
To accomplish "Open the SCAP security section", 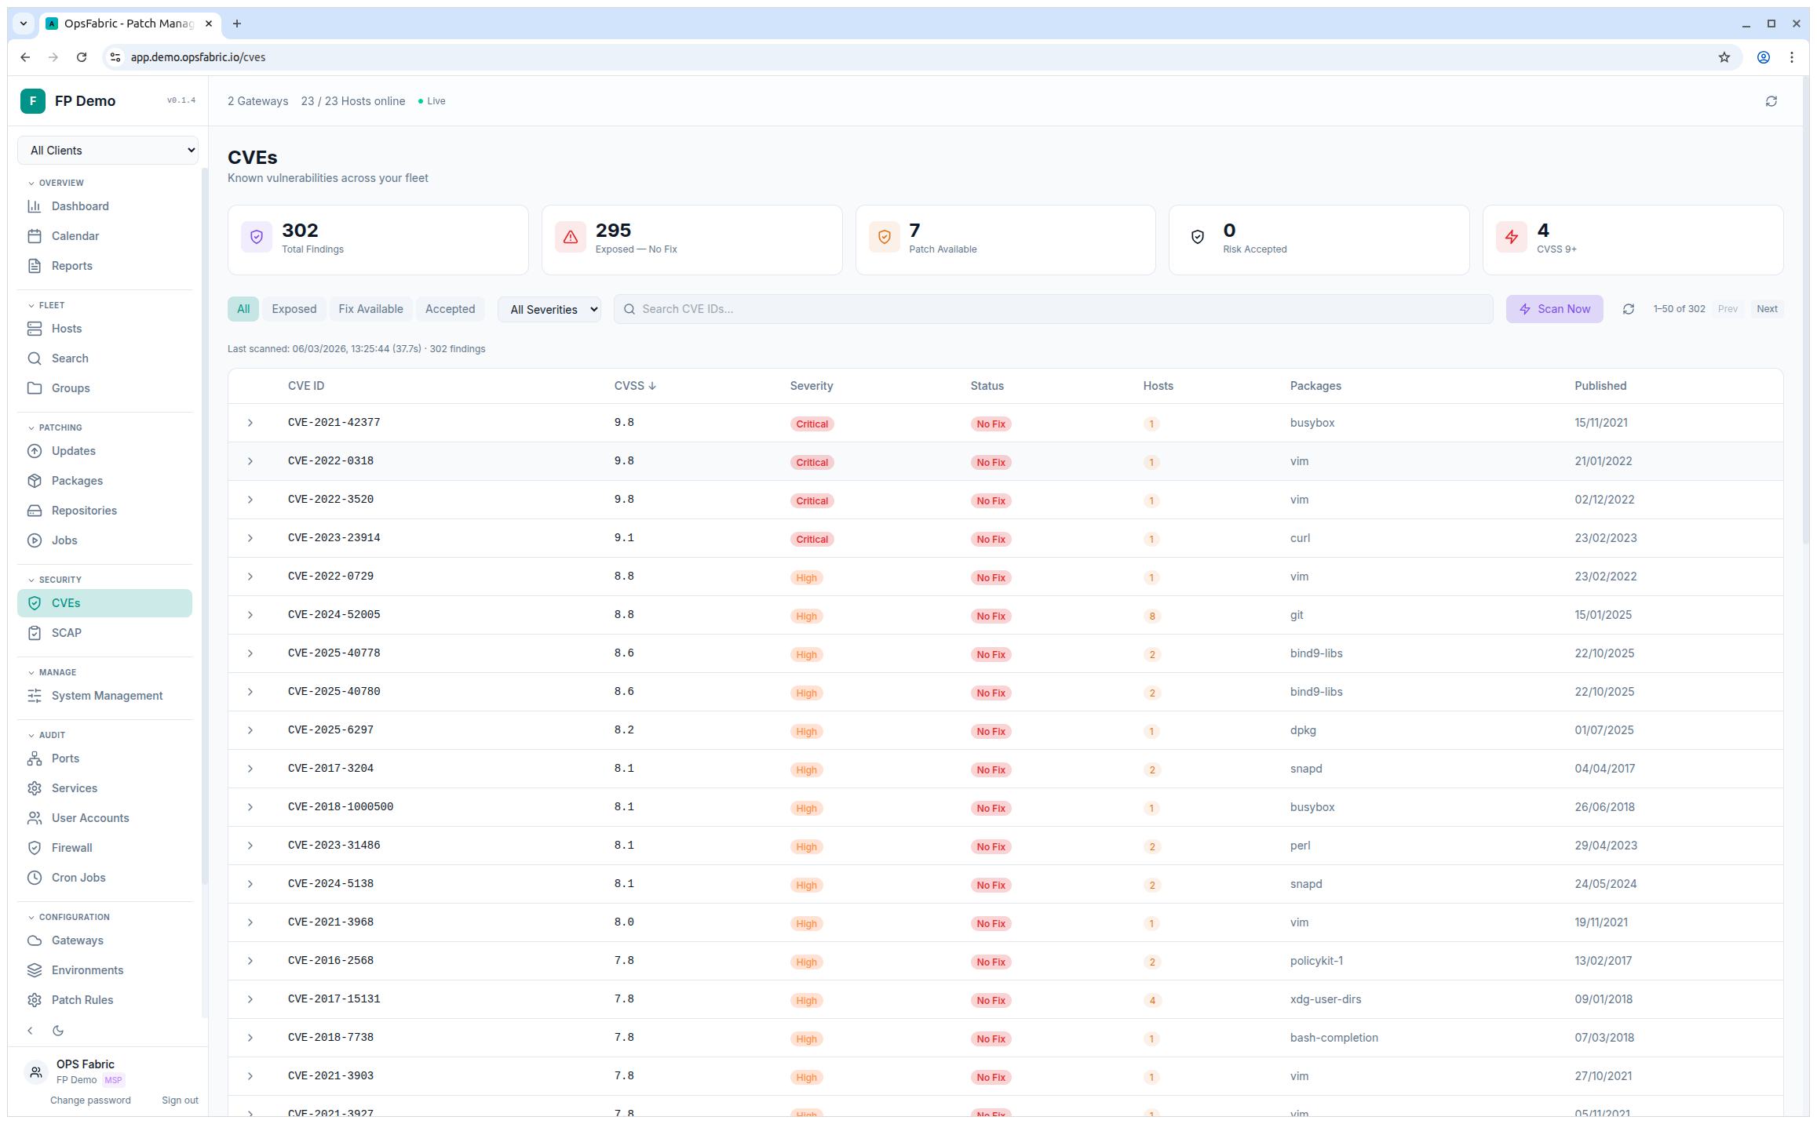I will 67,633.
